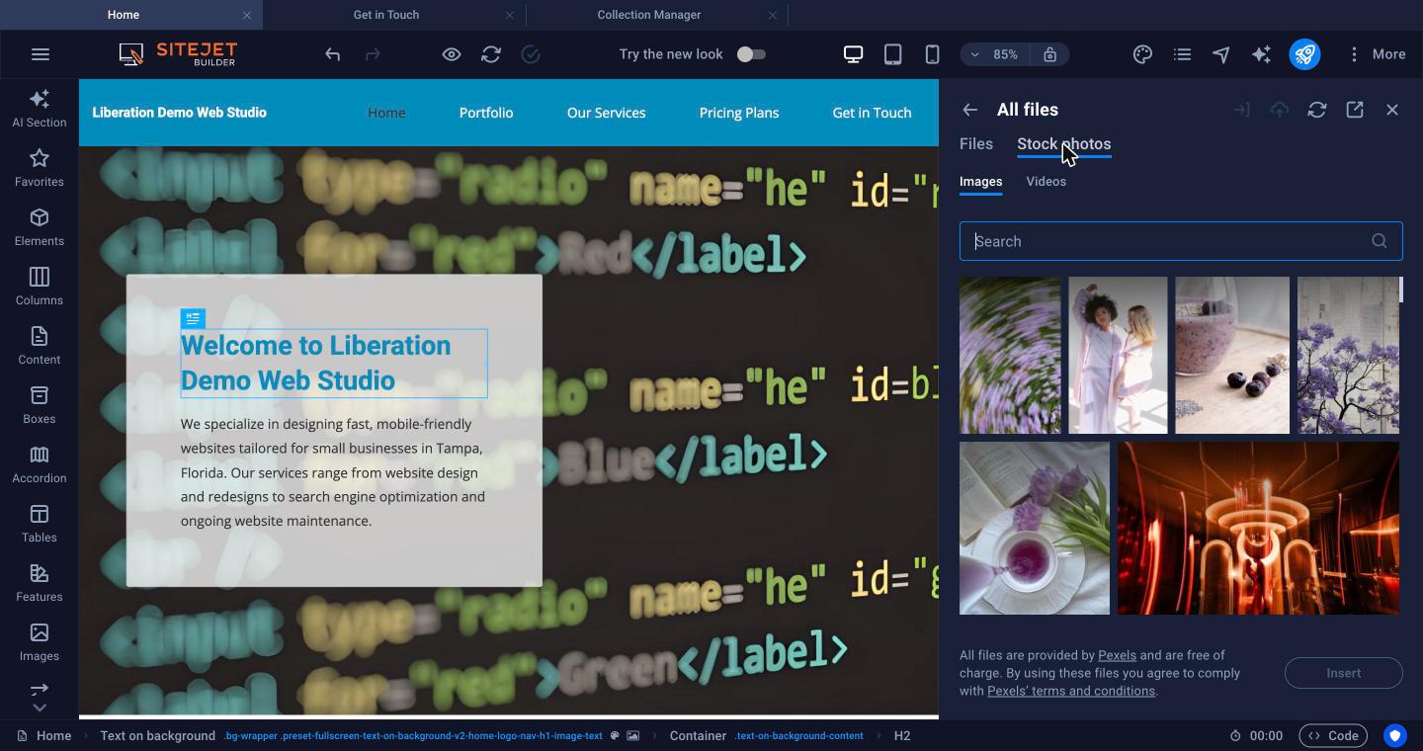Expand the More options menu

[x=1377, y=54]
